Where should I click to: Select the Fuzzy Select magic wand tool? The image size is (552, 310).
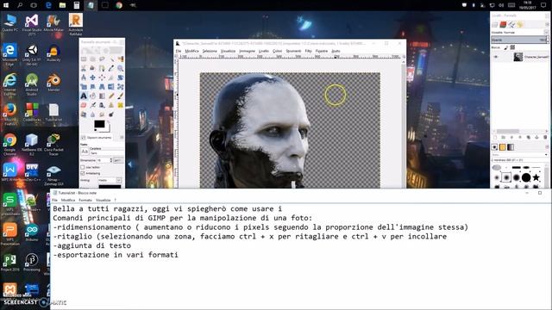(x=111, y=59)
